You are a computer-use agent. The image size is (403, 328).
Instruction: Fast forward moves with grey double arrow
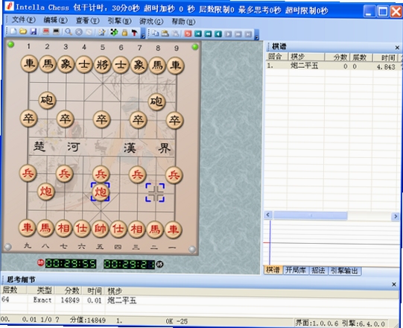coord(238,34)
